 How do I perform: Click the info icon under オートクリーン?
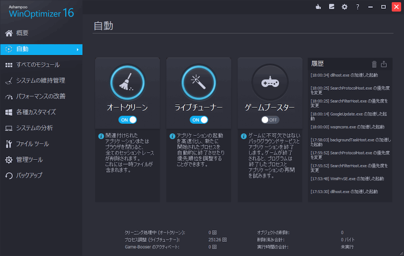101,136
